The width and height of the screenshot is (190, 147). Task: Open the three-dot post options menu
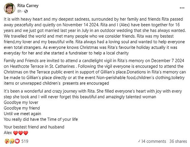[182, 8]
